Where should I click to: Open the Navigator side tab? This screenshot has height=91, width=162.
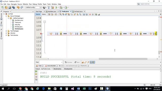(1, 34)
